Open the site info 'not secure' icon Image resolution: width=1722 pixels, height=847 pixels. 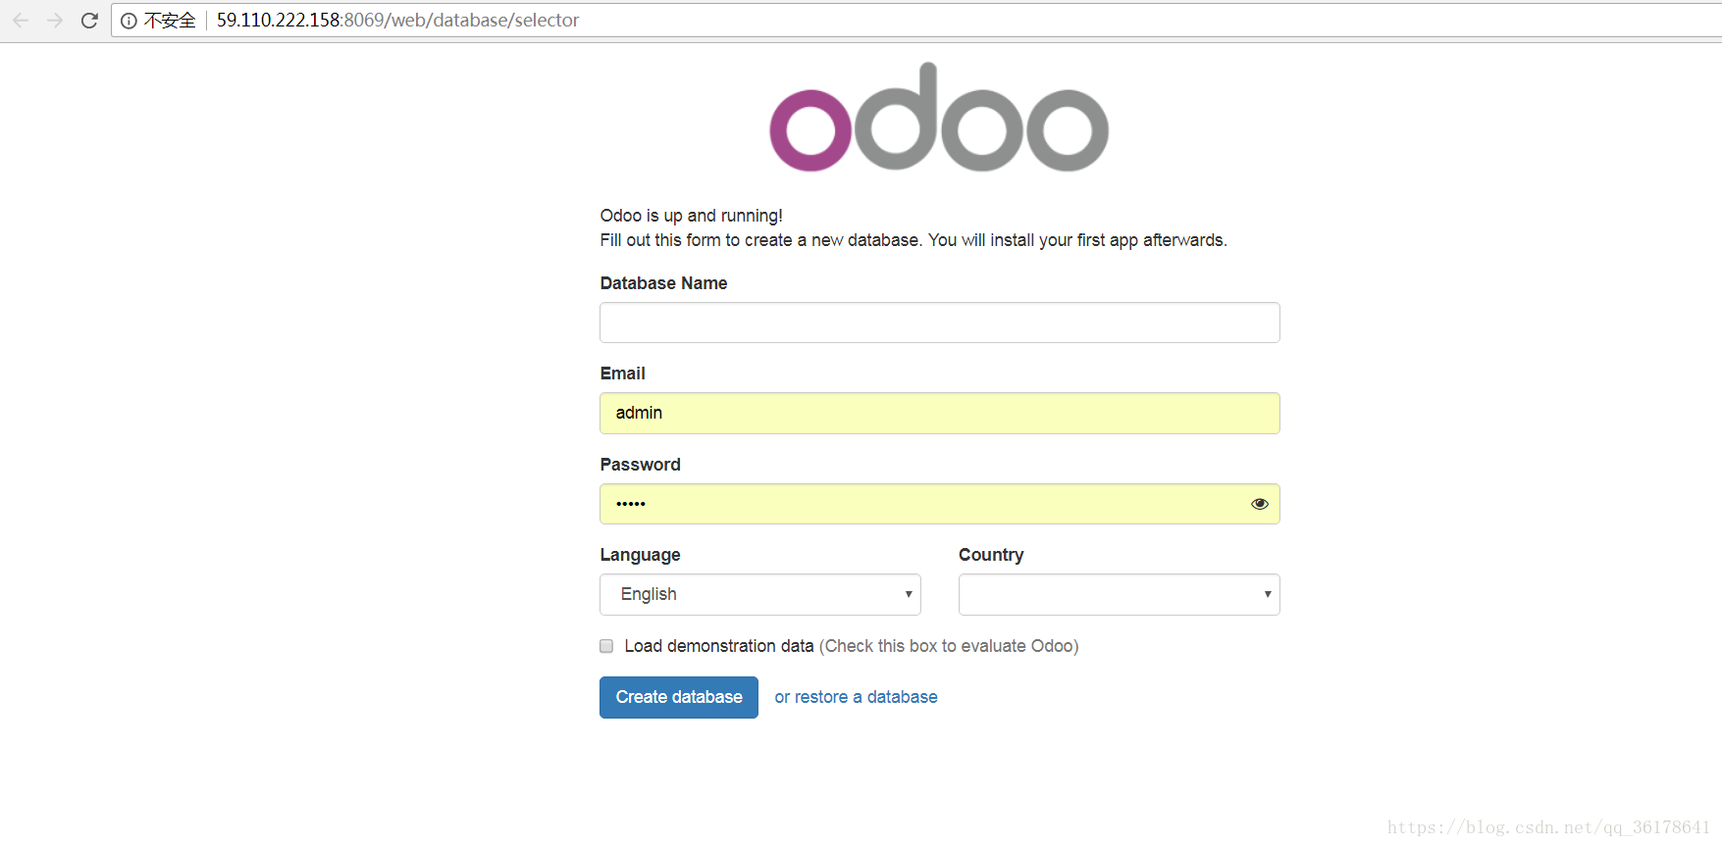click(129, 21)
